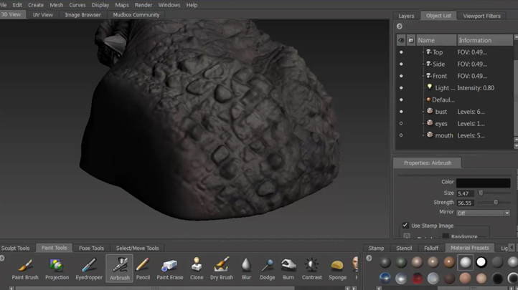Show more tray tabs past Material Presets

click(x=512, y=247)
